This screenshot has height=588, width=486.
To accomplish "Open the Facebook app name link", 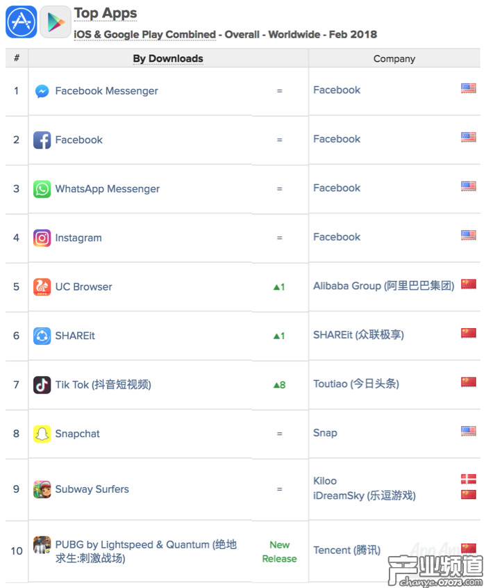I will point(78,140).
